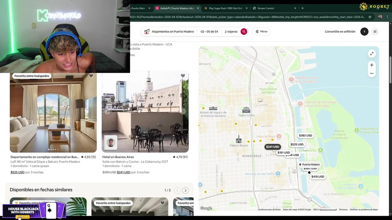Select the $191 USD map price marker

pos(284,152)
